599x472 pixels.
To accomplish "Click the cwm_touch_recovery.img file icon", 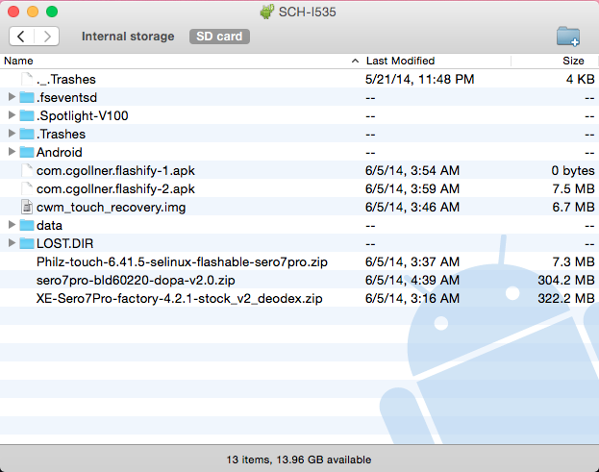I will click(x=27, y=207).
